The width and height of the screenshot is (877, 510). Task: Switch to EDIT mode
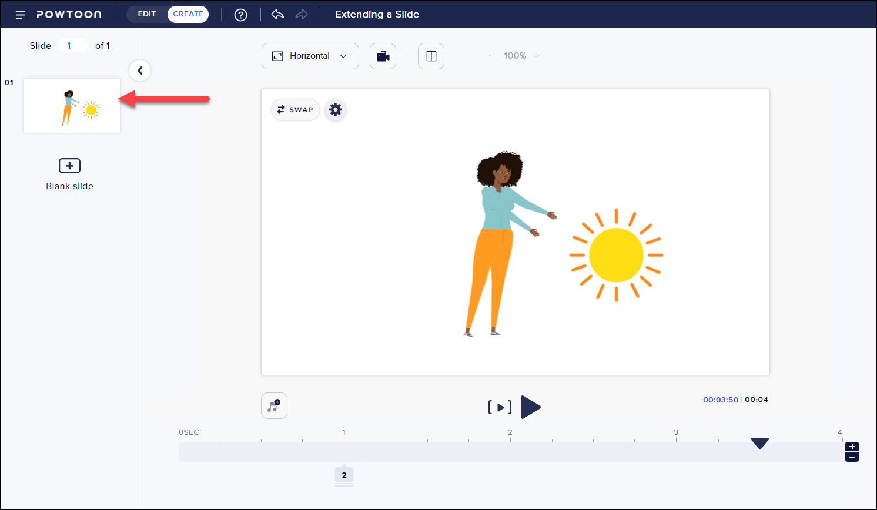[x=147, y=14]
